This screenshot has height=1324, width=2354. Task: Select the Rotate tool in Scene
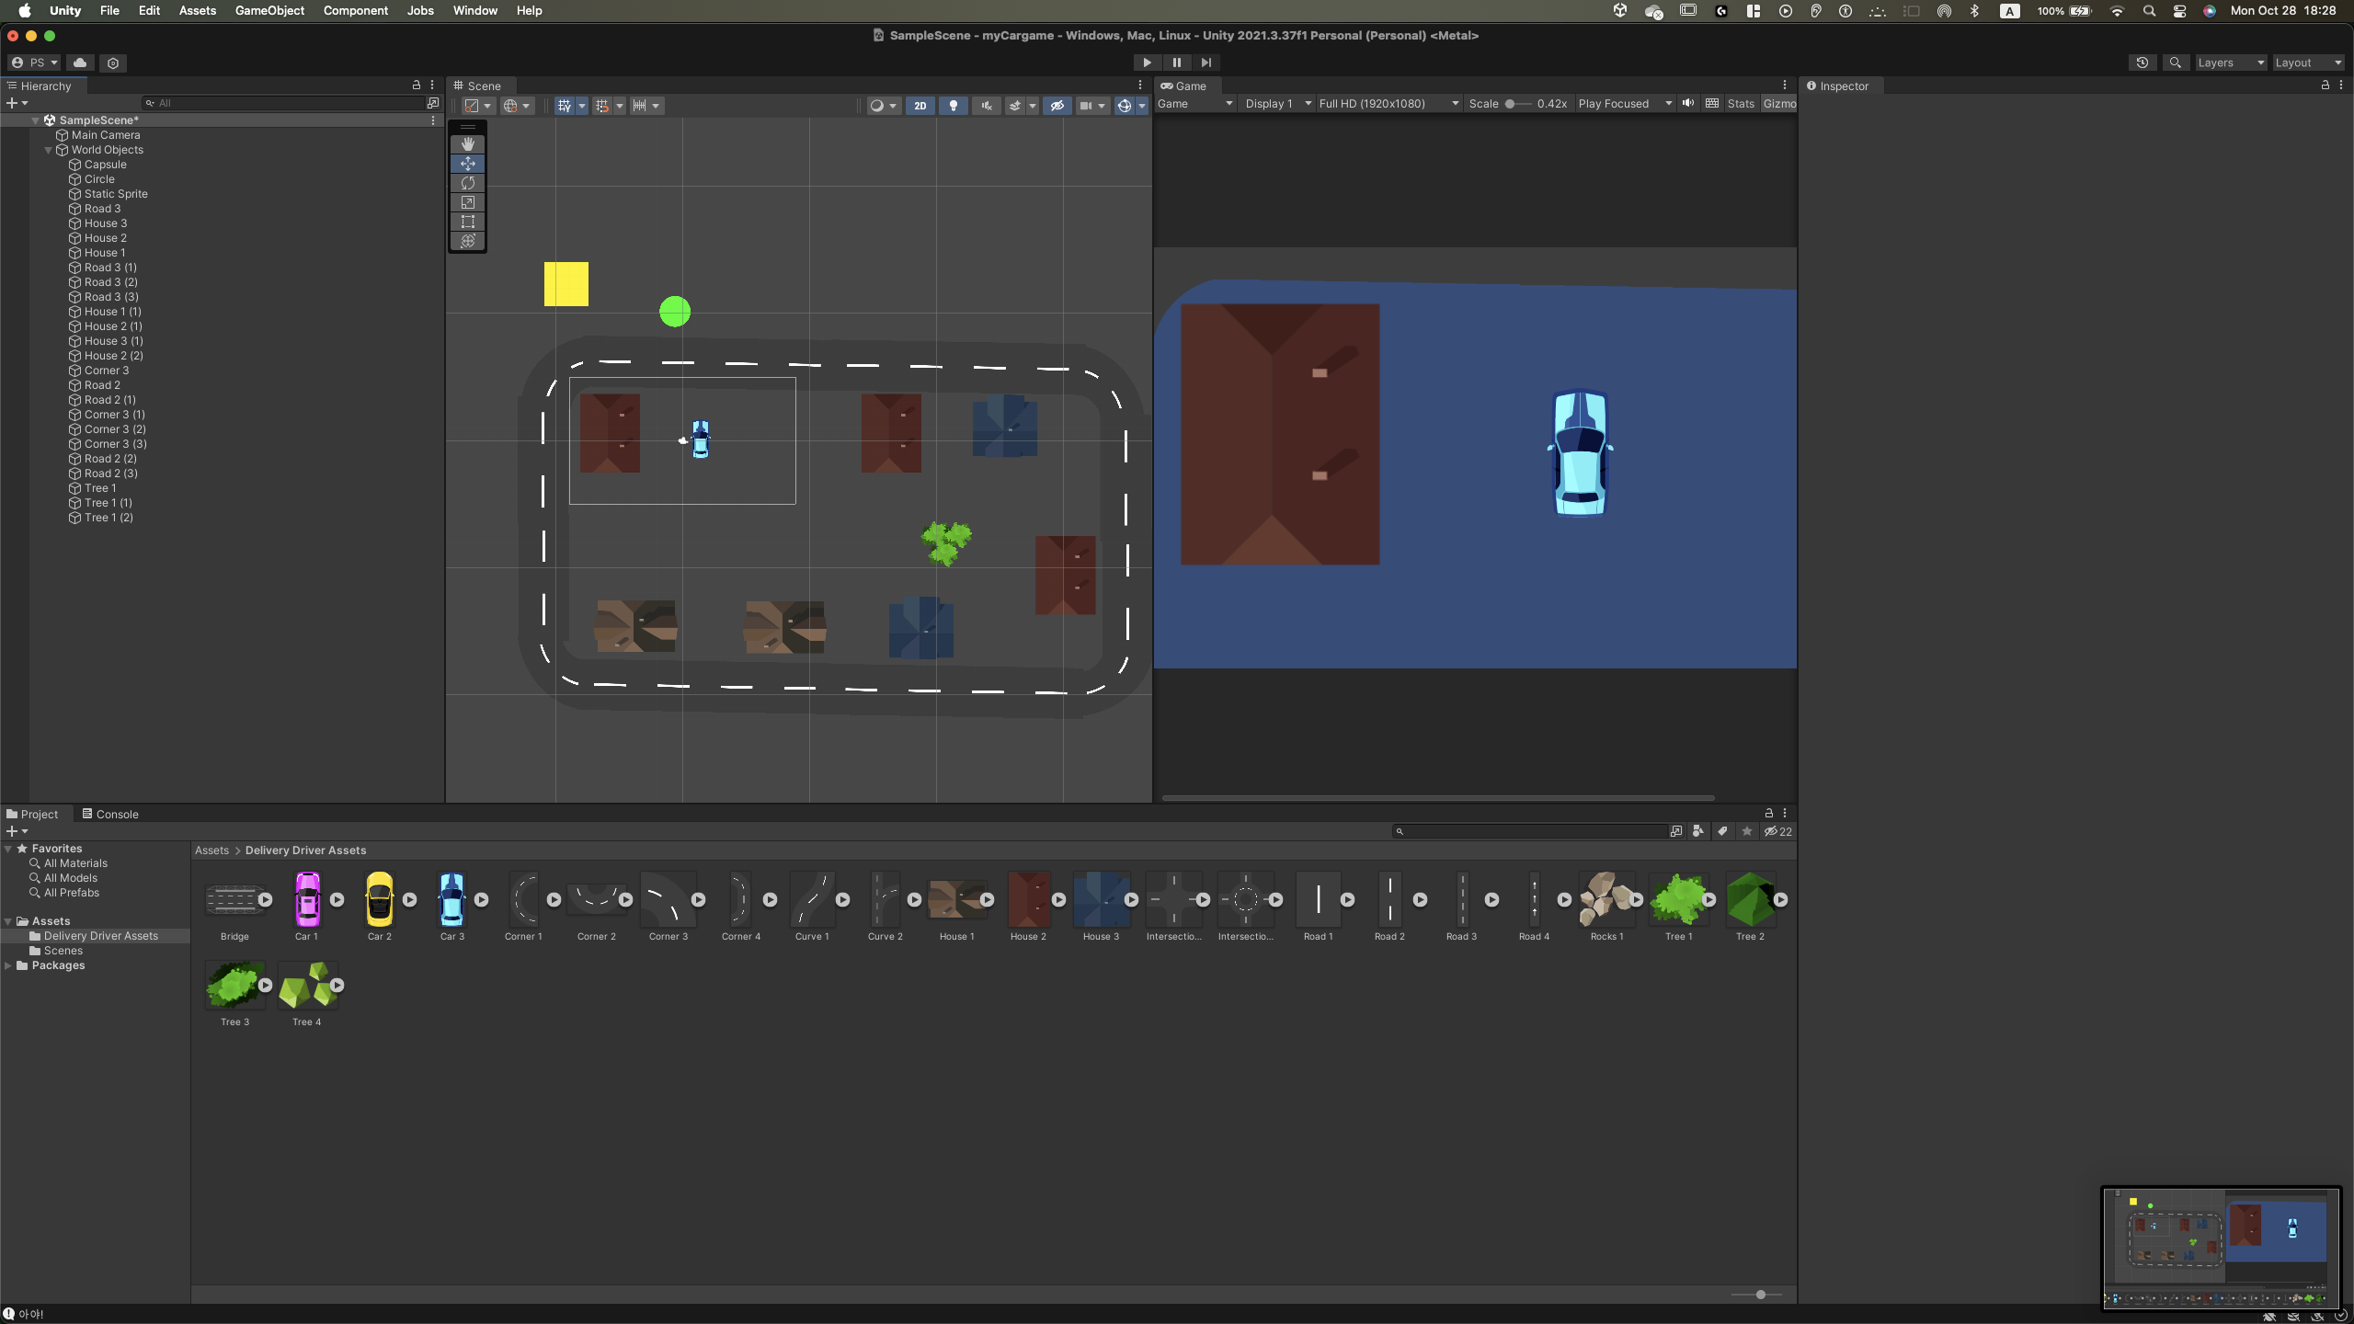tap(468, 183)
